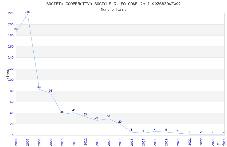Click x-axis year 2006
227x147 pixels.
16,142
